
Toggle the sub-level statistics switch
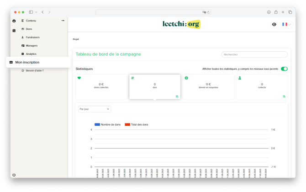coord(284,69)
